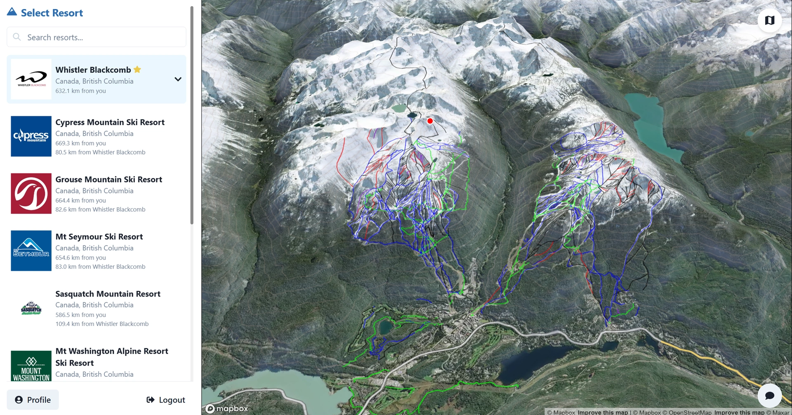
Task: Click the red marker on the mountain
Action: click(430, 121)
